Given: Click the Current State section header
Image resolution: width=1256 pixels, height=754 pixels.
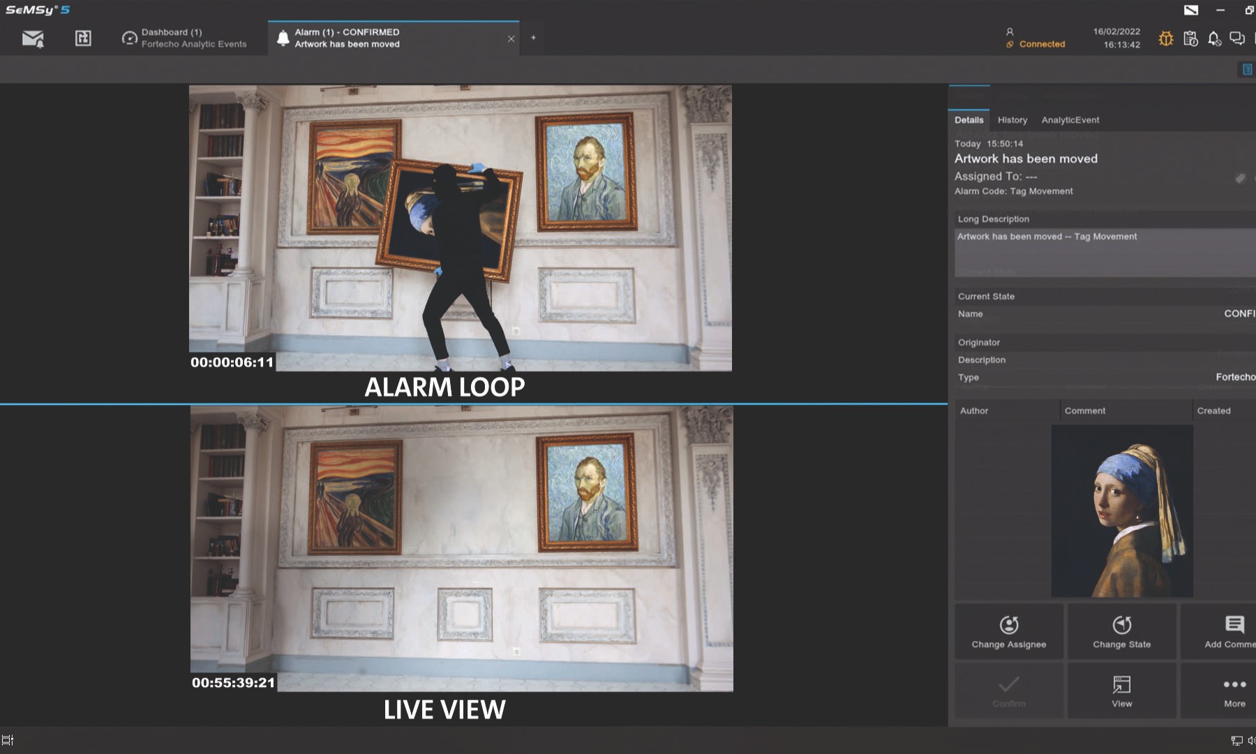Looking at the screenshot, I should point(1105,296).
